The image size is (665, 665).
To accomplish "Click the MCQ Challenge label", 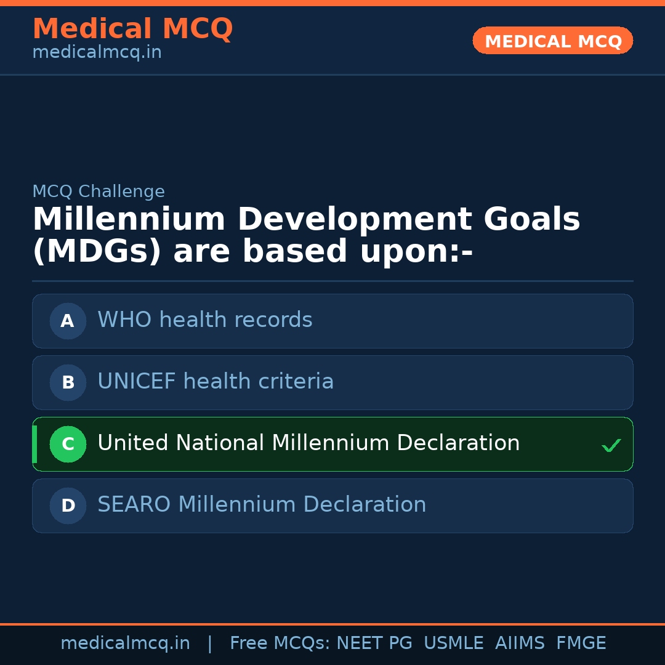I will click(x=99, y=191).
